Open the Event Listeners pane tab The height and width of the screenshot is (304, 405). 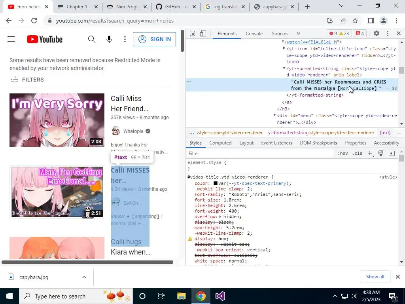click(x=276, y=143)
